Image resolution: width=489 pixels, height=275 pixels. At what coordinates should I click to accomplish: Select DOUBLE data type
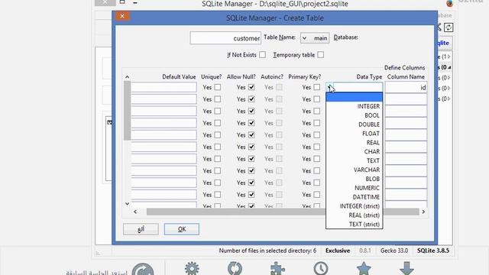coord(355,125)
